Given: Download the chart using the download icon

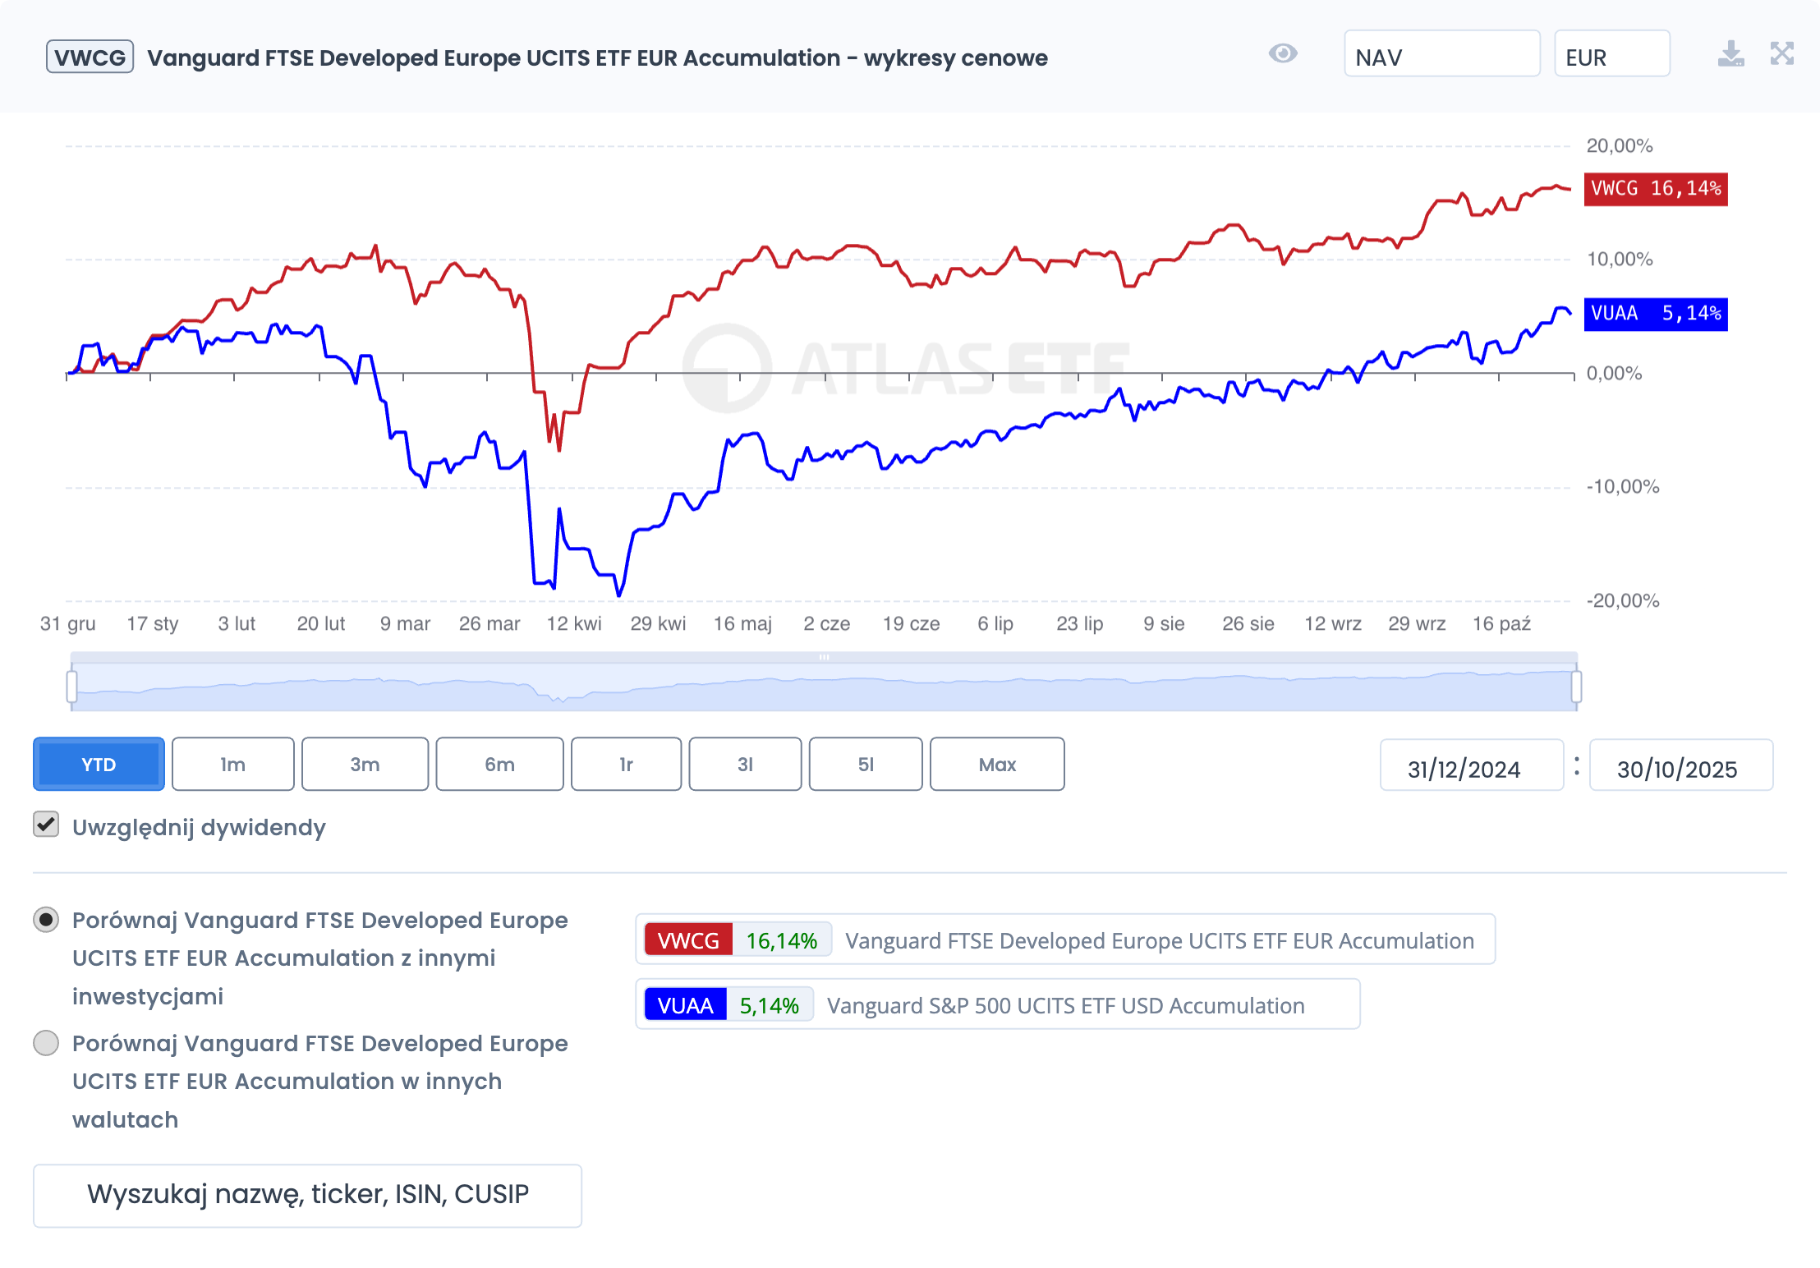Looking at the screenshot, I should coord(1730,54).
